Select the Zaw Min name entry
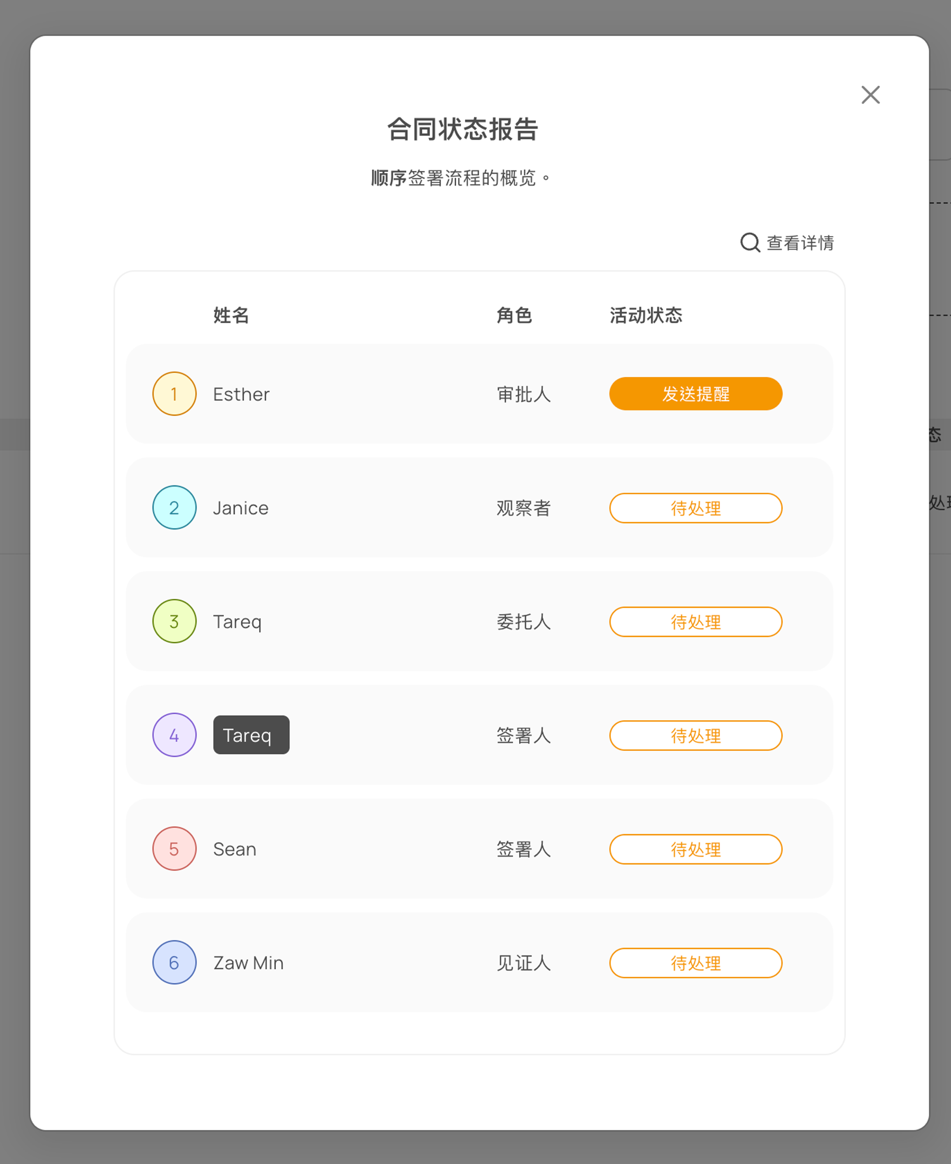This screenshot has width=951, height=1164. pos(248,963)
